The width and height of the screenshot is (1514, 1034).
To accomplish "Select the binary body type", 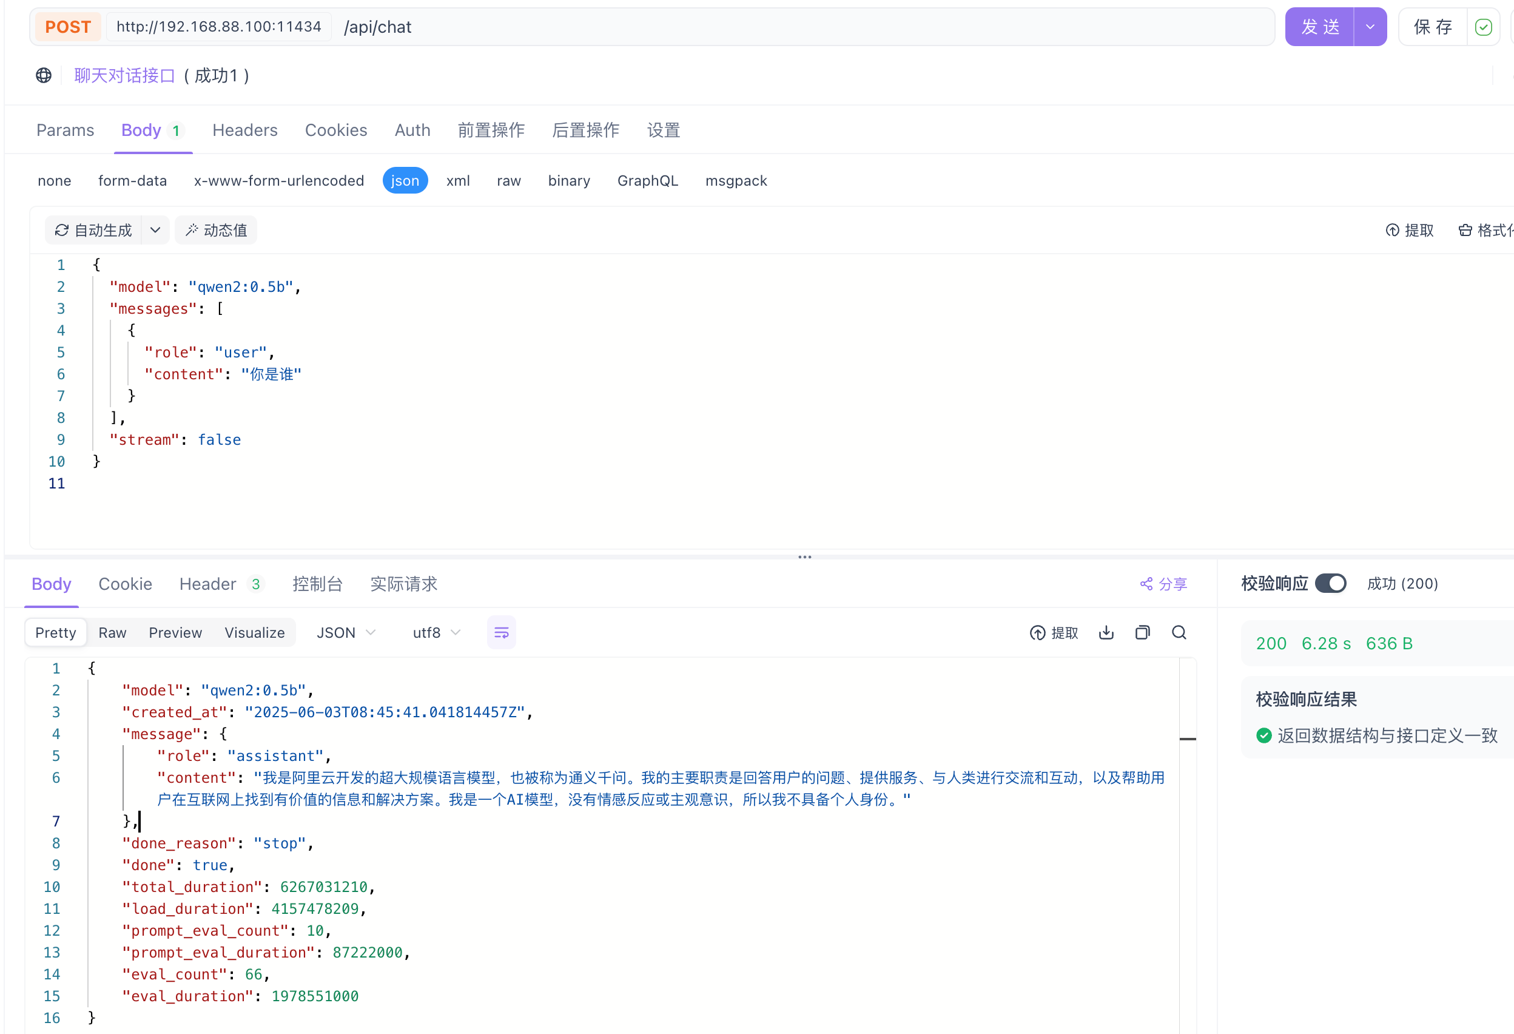I will [x=569, y=180].
